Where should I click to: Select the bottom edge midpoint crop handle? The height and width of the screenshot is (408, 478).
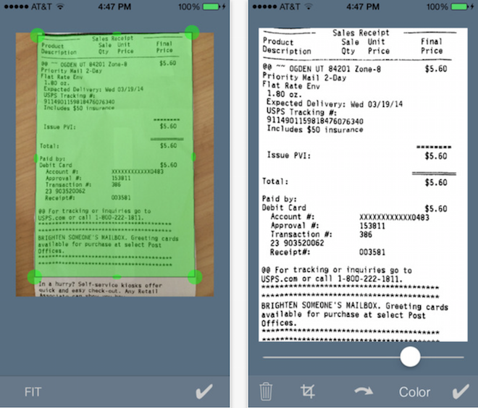pos(117,277)
